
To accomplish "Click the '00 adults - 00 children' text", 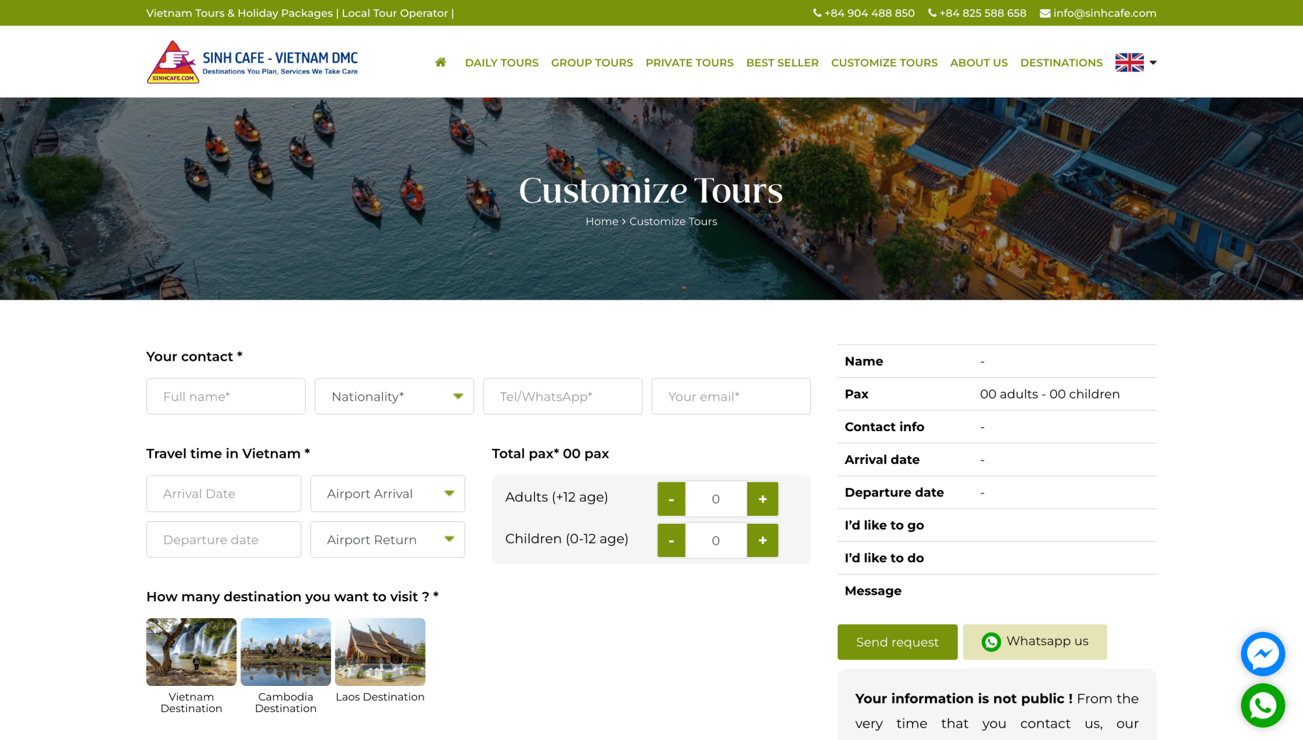I will coord(1050,394).
